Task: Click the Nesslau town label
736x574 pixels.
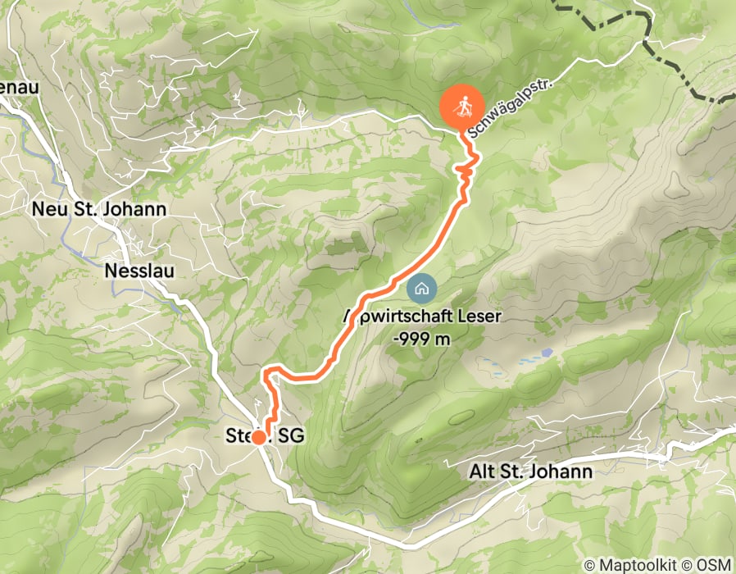Action: pos(140,271)
